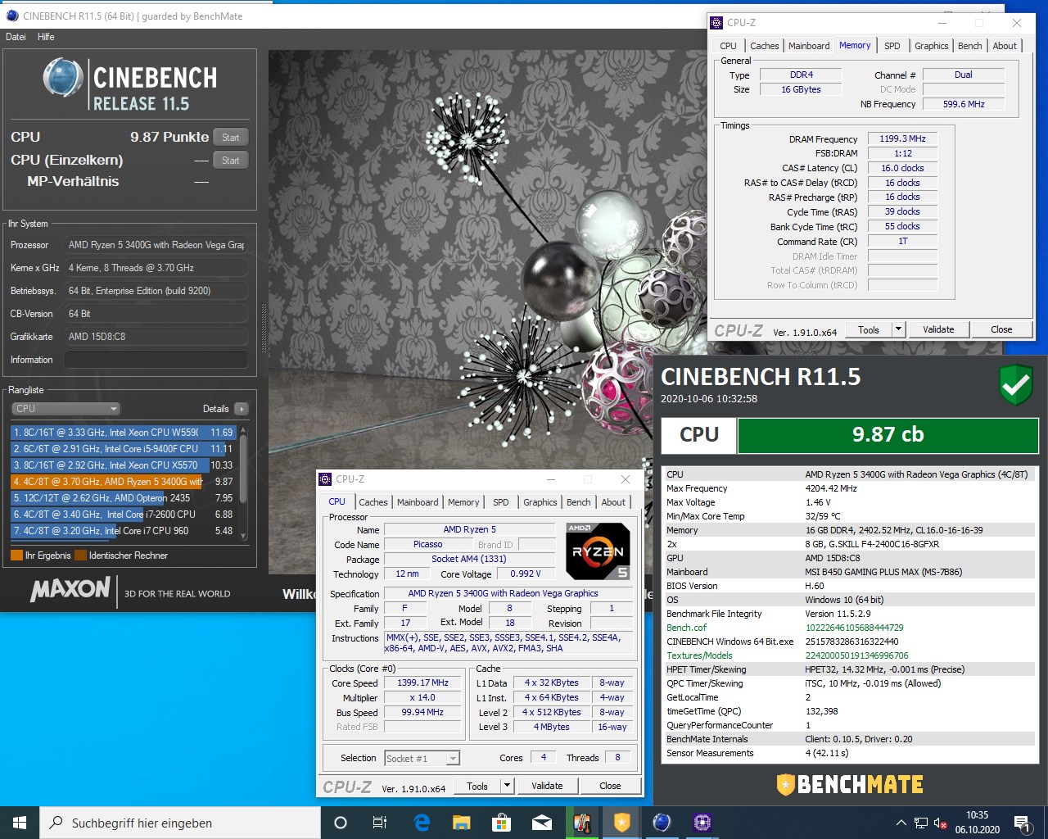Switch to Bench tab in lower CPU-Z
Viewport: 1048px width, 839px height.
pos(579,502)
